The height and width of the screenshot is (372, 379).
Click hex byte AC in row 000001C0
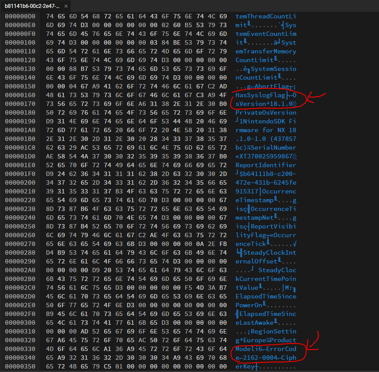84,147
